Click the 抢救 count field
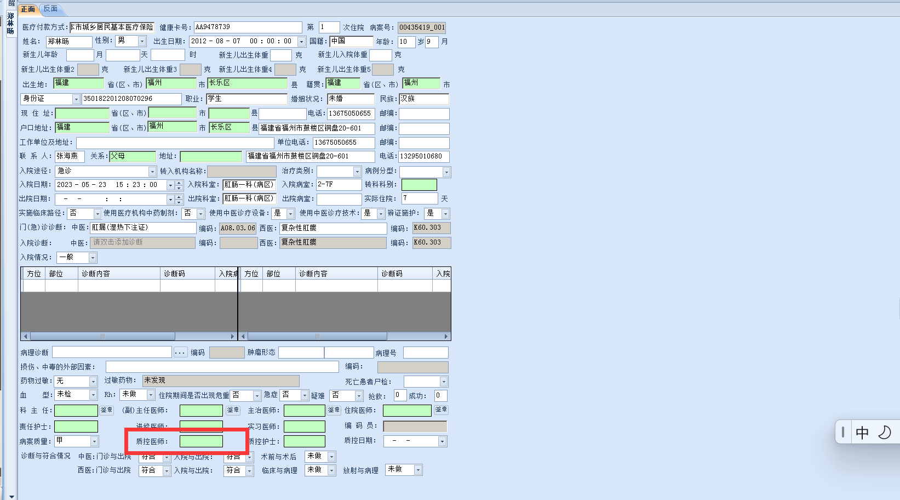The height and width of the screenshot is (500, 900). [x=400, y=396]
